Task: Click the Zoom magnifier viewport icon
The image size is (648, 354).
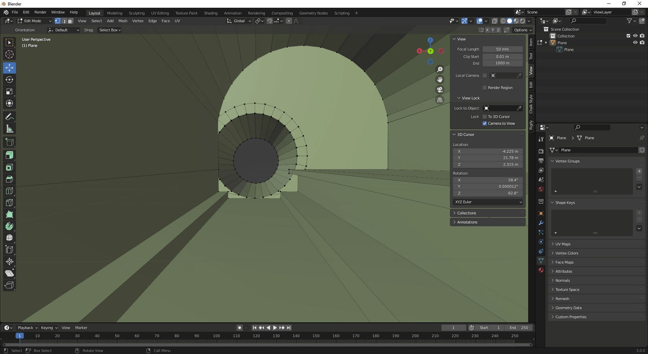Action: click(x=440, y=70)
